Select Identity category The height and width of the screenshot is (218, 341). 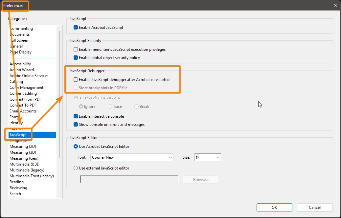click(x=16, y=123)
